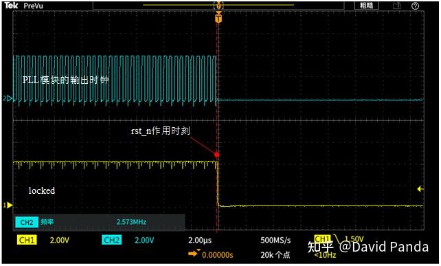Click the orange horizontal delay arrow icon
Viewport: 441px width, 266px height.
click(194, 253)
